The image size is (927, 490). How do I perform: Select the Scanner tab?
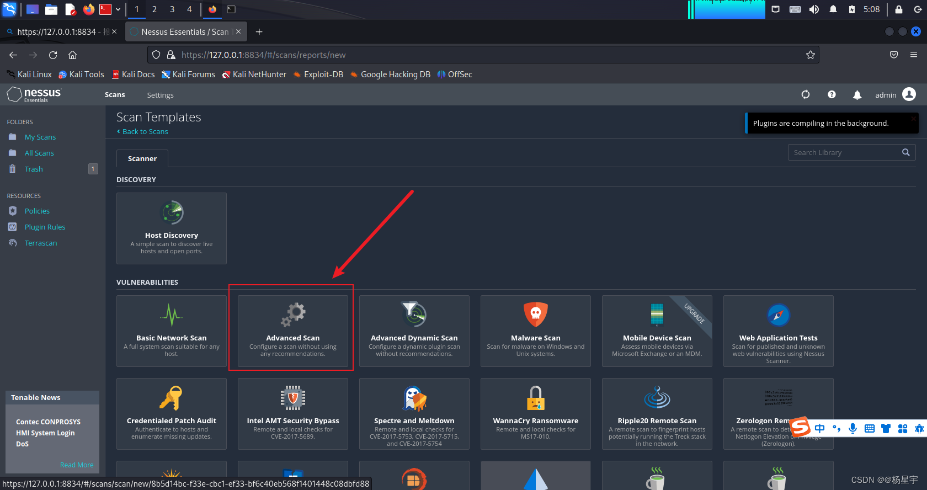pyautogui.click(x=142, y=158)
